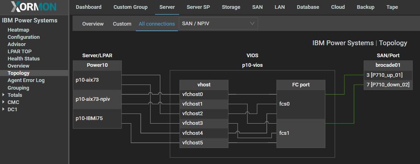Expand the DC1 tree node
The image size is (420, 164).
tap(4, 110)
